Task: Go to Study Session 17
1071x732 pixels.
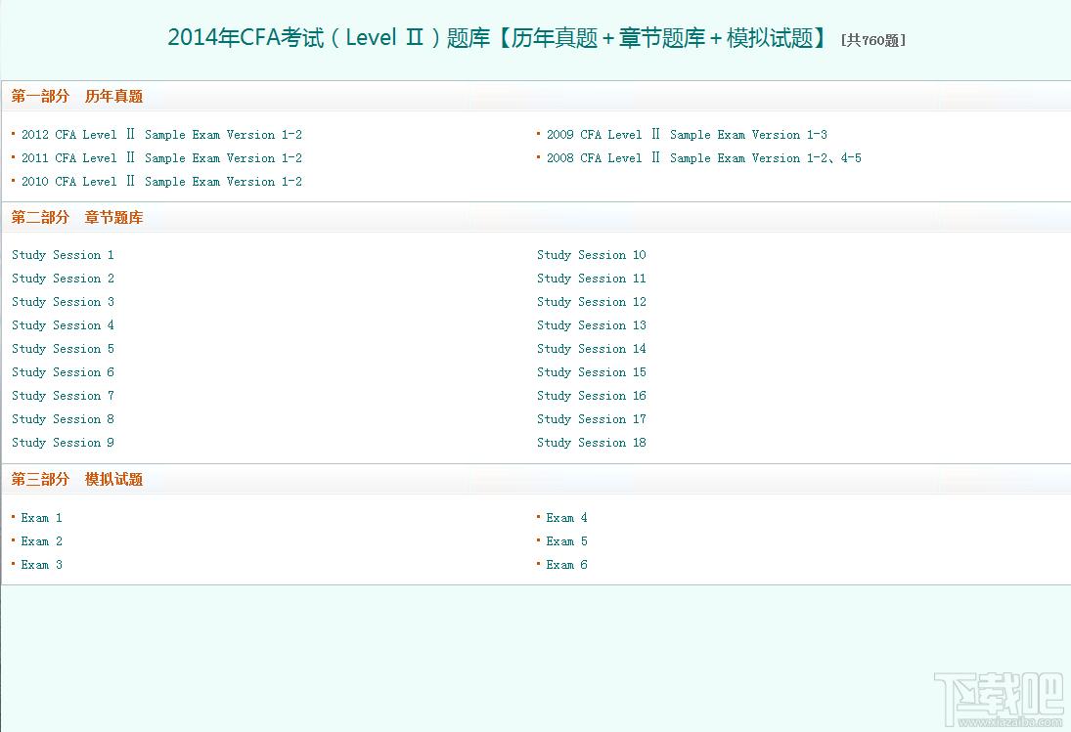Action: pyautogui.click(x=592, y=419)
